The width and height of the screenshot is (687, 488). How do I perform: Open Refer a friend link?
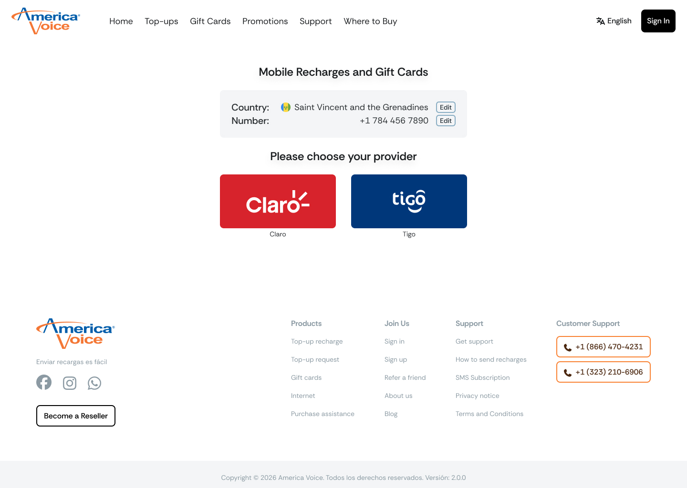click(x=405, y=377)
